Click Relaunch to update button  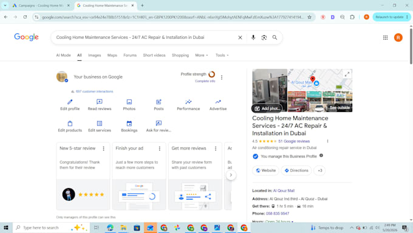click(x=391, y=17)
